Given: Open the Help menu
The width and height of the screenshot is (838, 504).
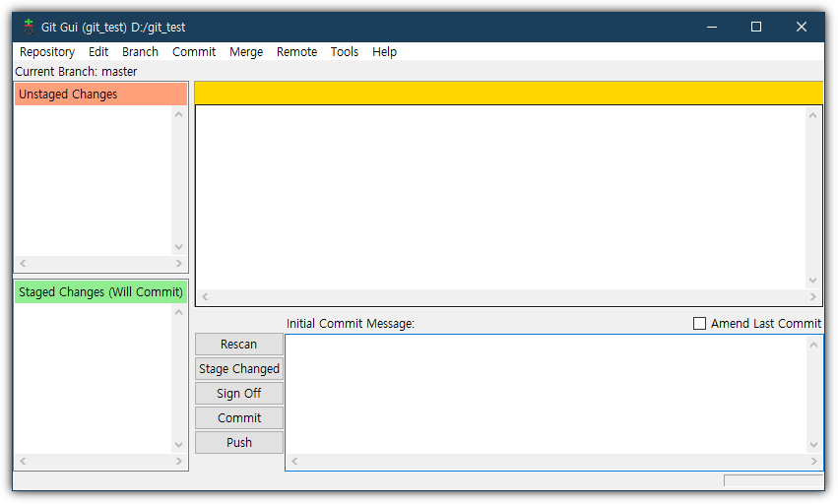Looking at the screenshot, I should [x=384, y=52].
